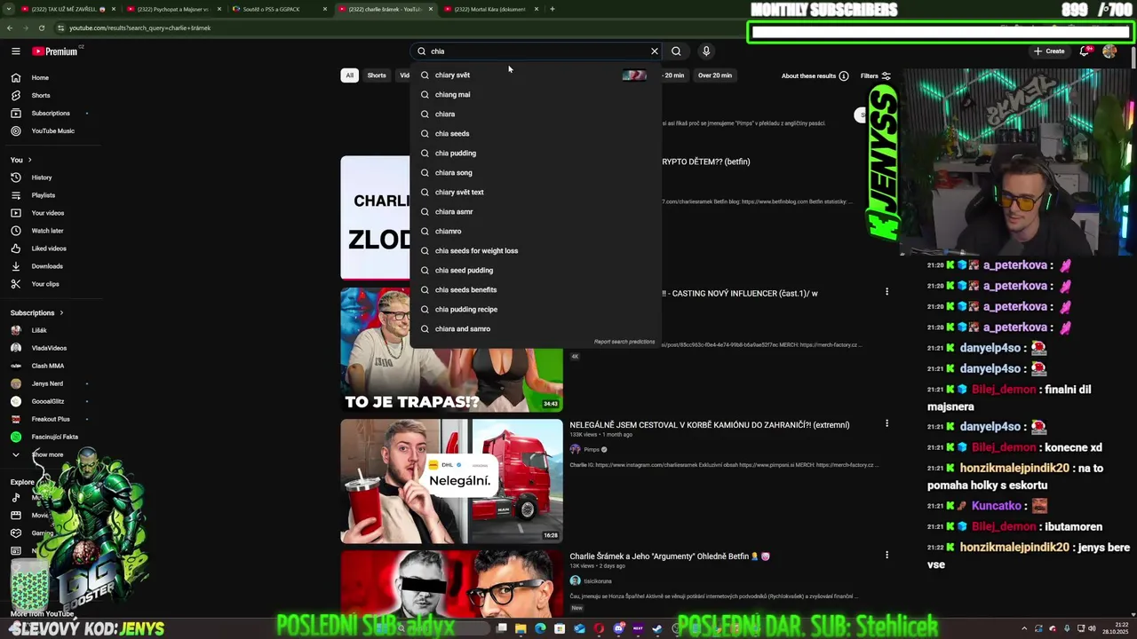Switch to 'Soutěž o PS5 a GGPACK' browser tab
1137x639 pixels.
[x=275, y=9]
